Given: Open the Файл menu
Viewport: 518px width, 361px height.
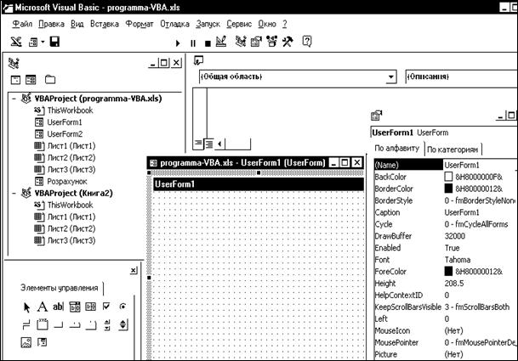Looking at the screenshot, I should tap(22, 24).
